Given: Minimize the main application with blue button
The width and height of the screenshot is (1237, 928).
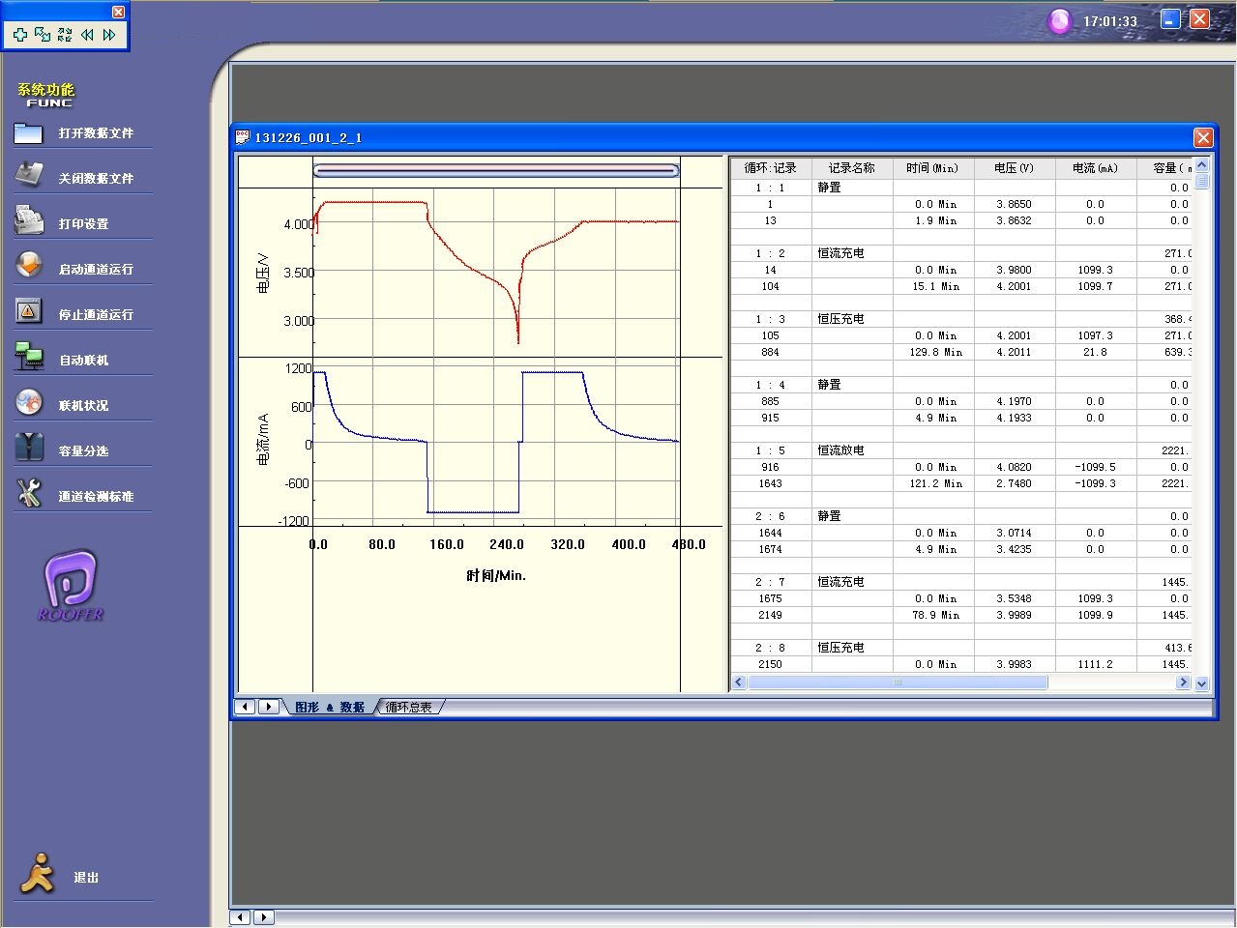Looking at the screenshot, I should (1170, 19).
